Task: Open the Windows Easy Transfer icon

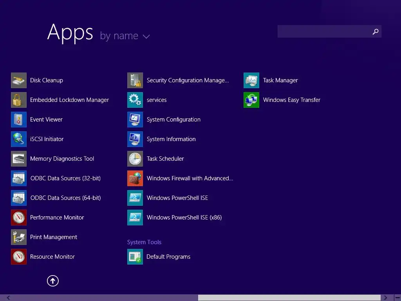Action: coord(251,100)
